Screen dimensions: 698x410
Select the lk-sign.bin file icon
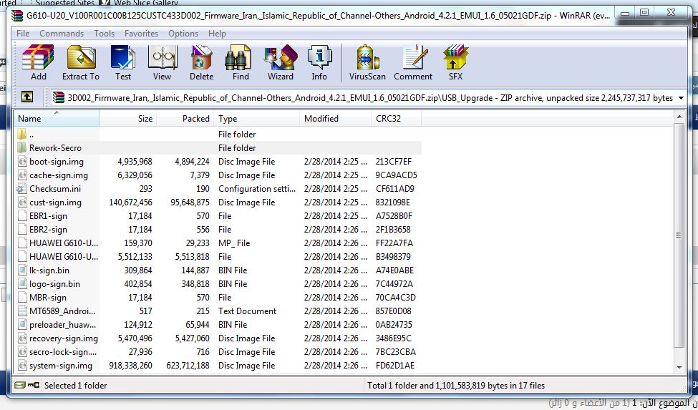(x=22, y=270)
